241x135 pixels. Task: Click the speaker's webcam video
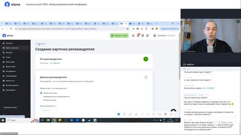tap(211, 36)
